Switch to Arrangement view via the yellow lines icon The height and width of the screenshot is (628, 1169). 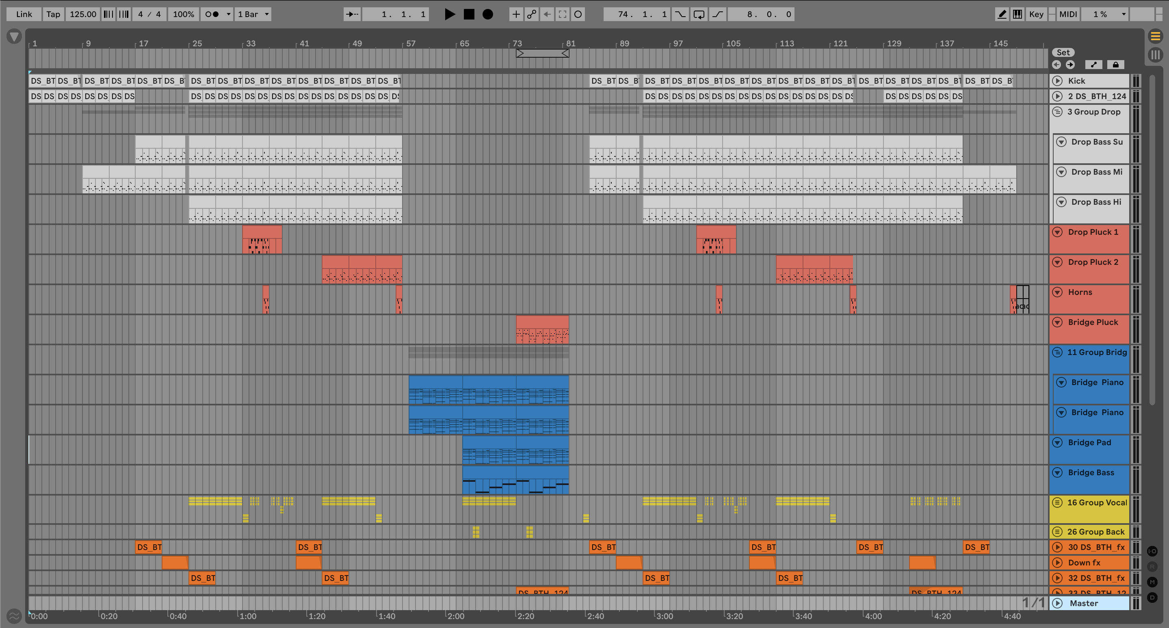(1155, 36)
